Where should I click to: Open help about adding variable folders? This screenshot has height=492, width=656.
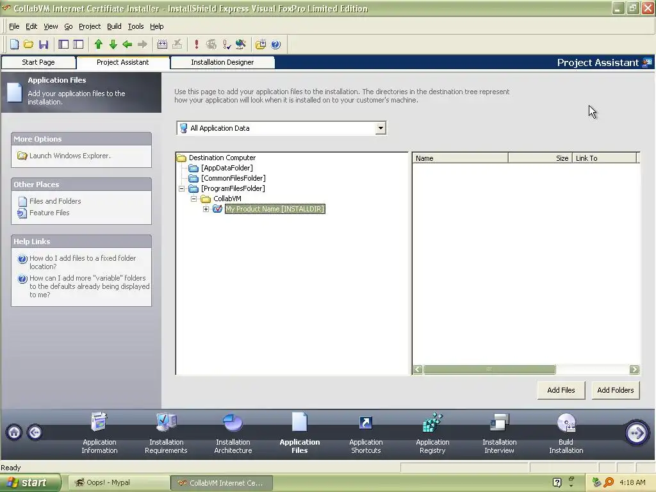[x=89, y=286]
